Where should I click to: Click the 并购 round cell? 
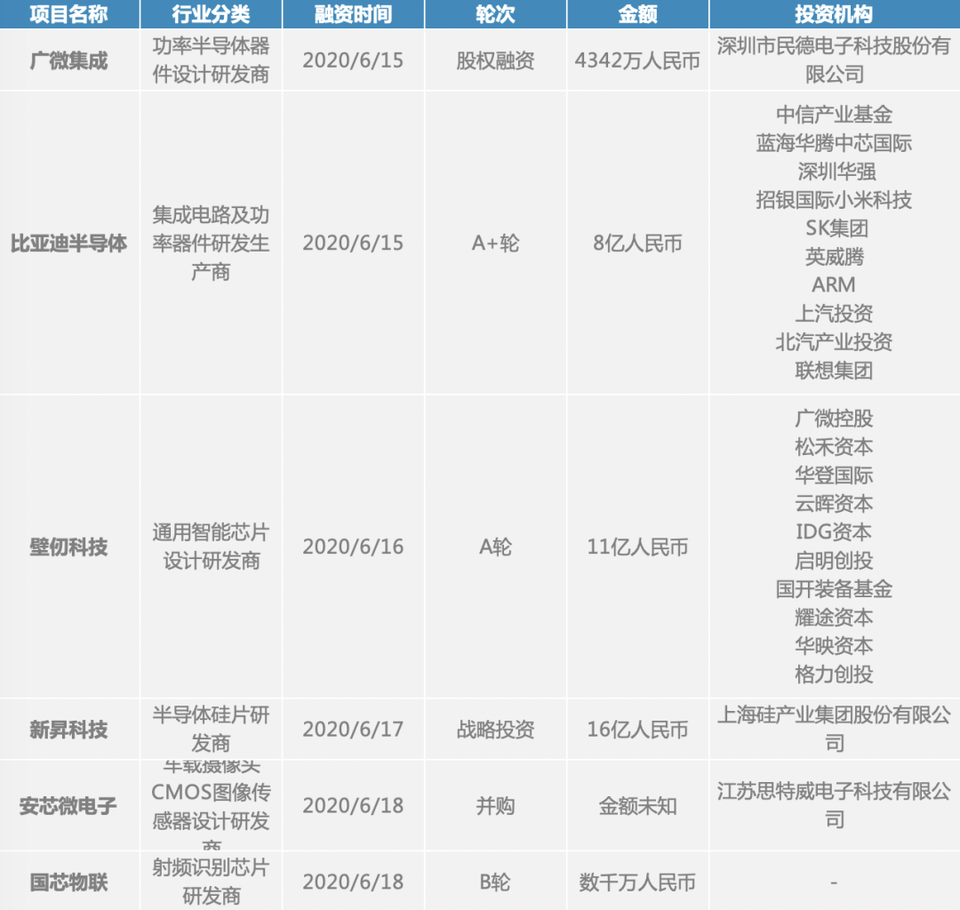coord(495,805)
